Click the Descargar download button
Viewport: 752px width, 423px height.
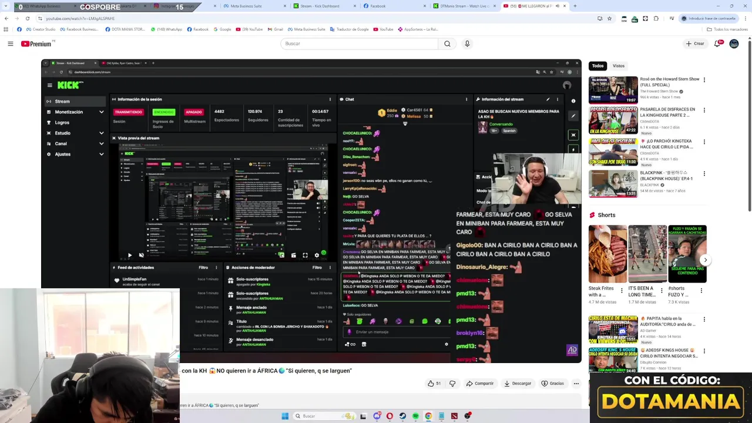518,384
